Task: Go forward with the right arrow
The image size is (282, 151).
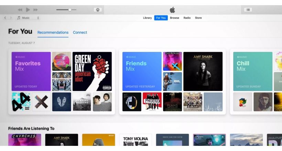Action: (11, 18)
